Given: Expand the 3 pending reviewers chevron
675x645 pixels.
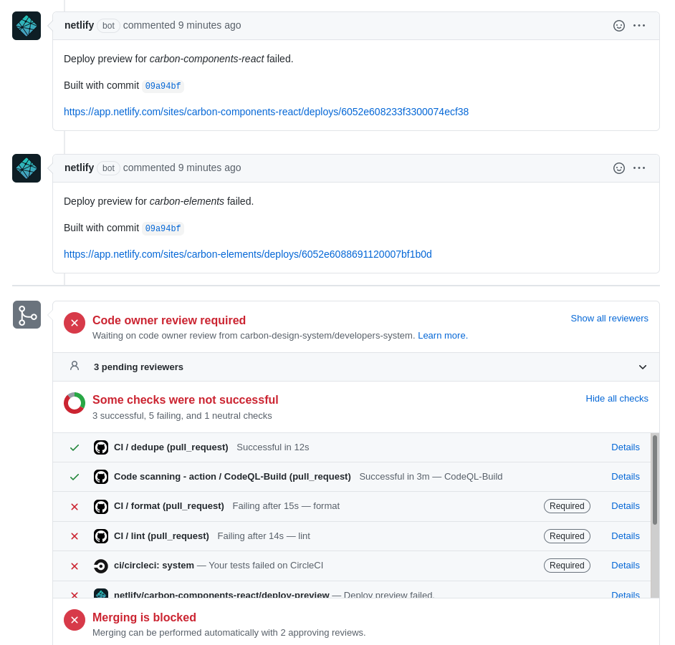Looking at the screenshot, I should click(643, 367).
